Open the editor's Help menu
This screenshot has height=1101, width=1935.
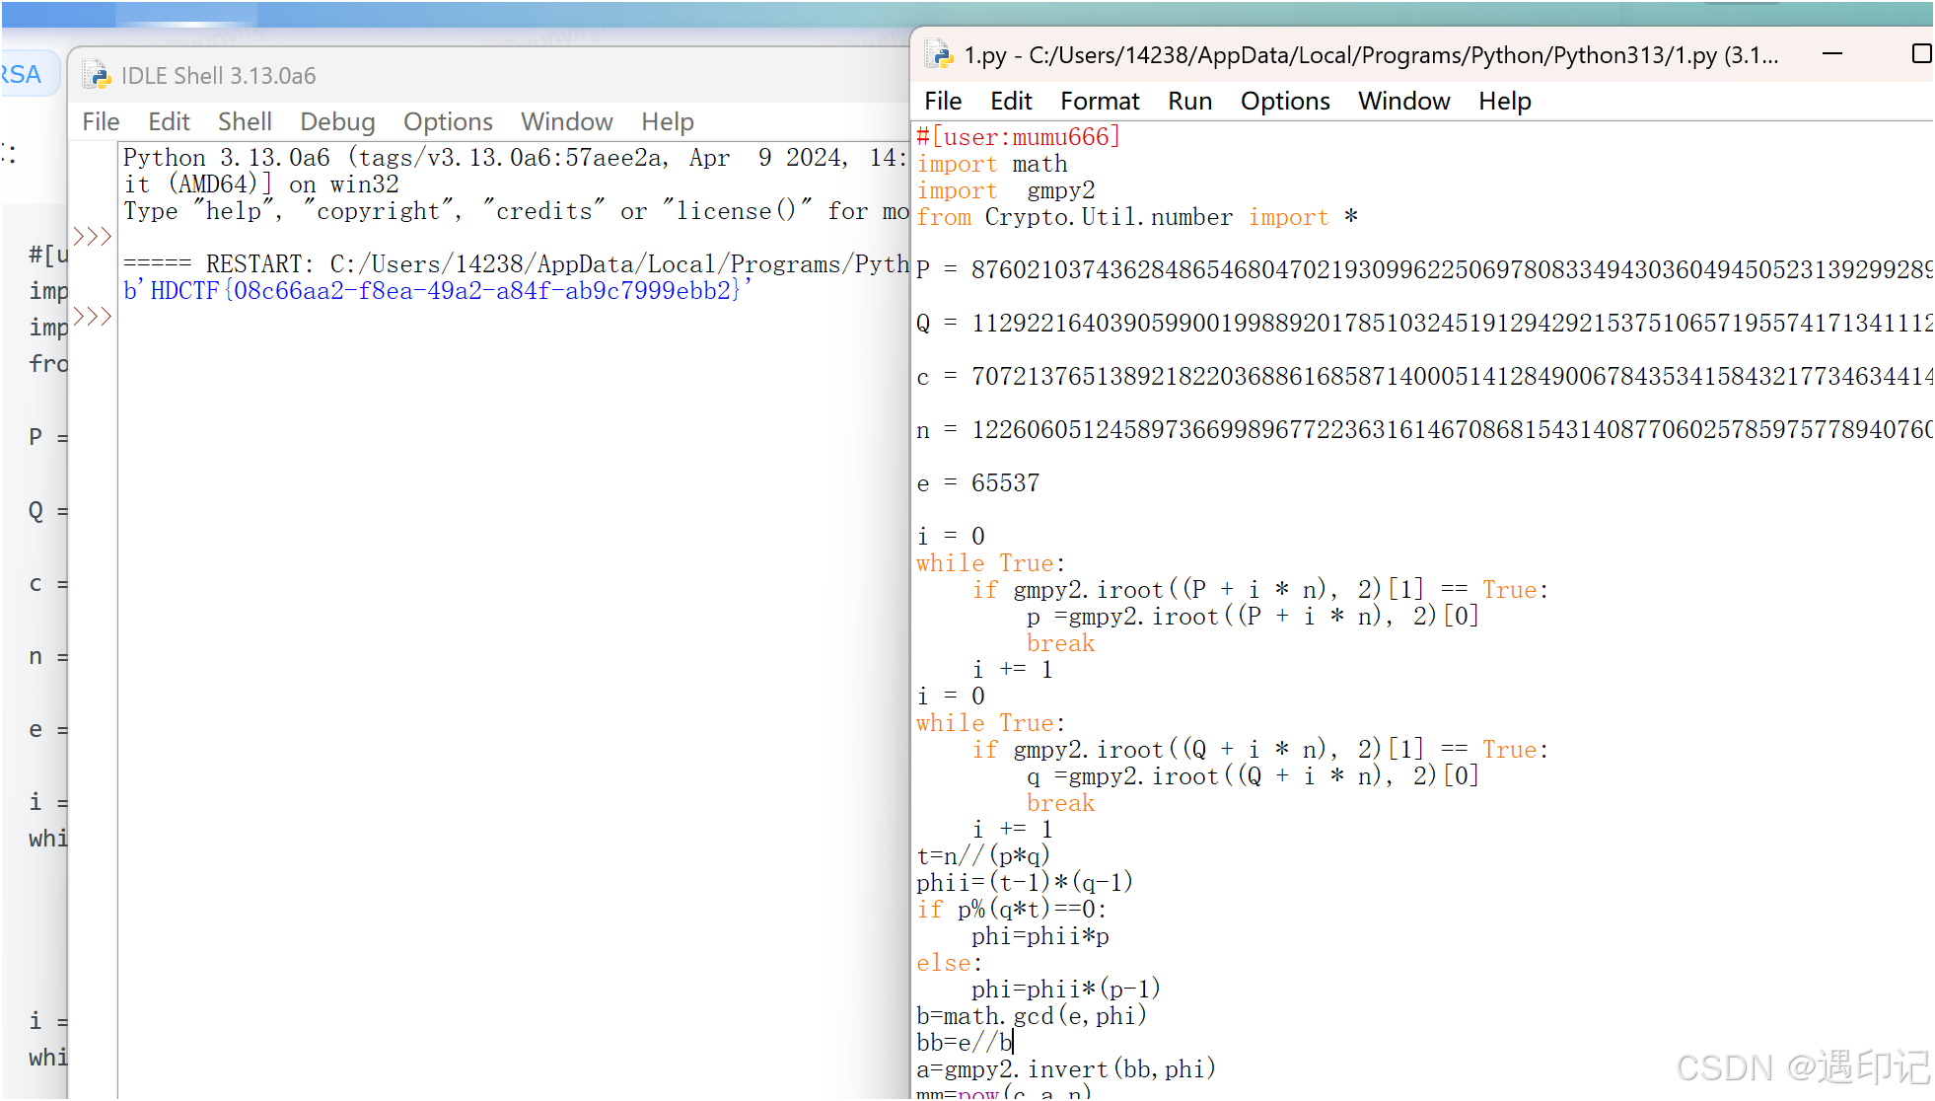coord(1504,101)
